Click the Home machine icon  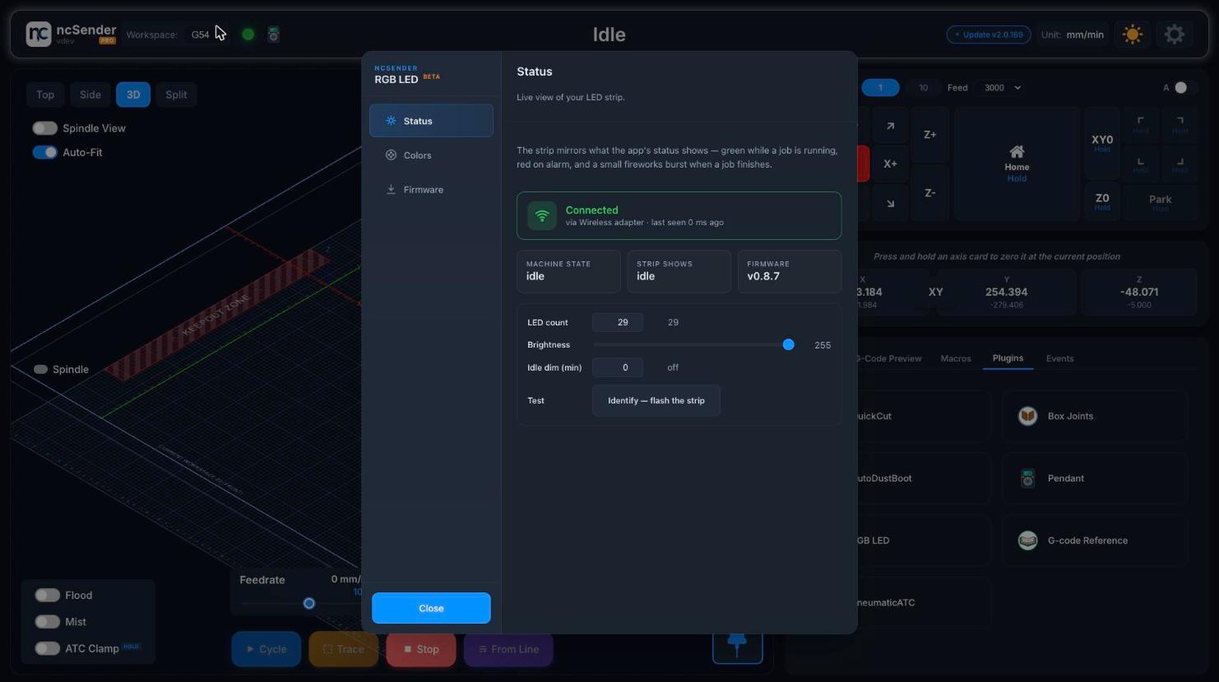[1017, 151]
